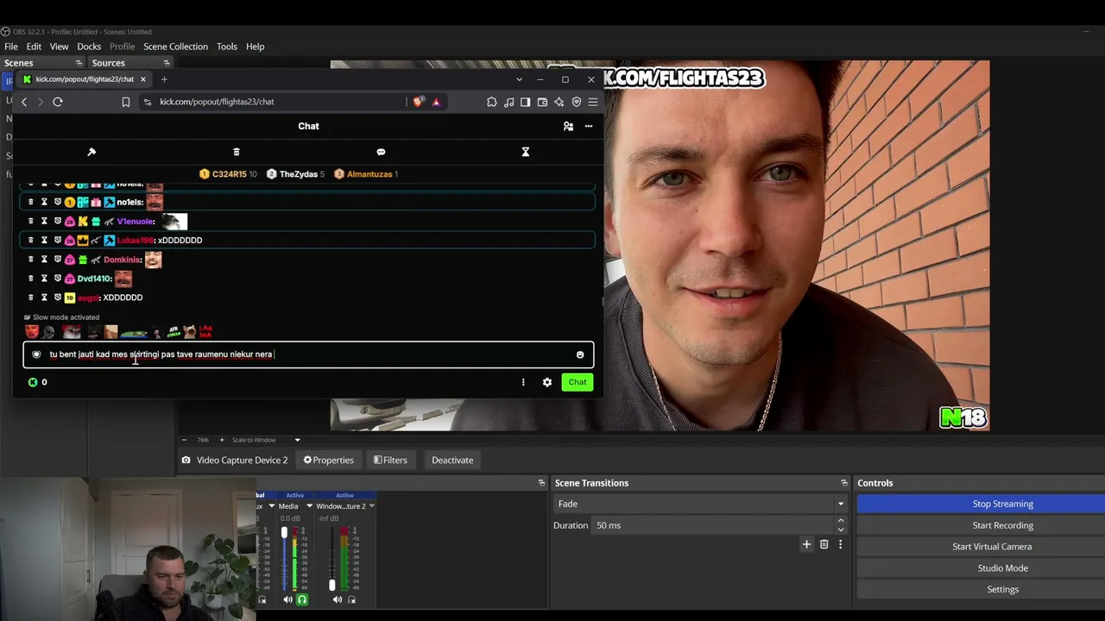Click Stop Streaming in Controls

pyautogui.click(x=1002, y=504)
